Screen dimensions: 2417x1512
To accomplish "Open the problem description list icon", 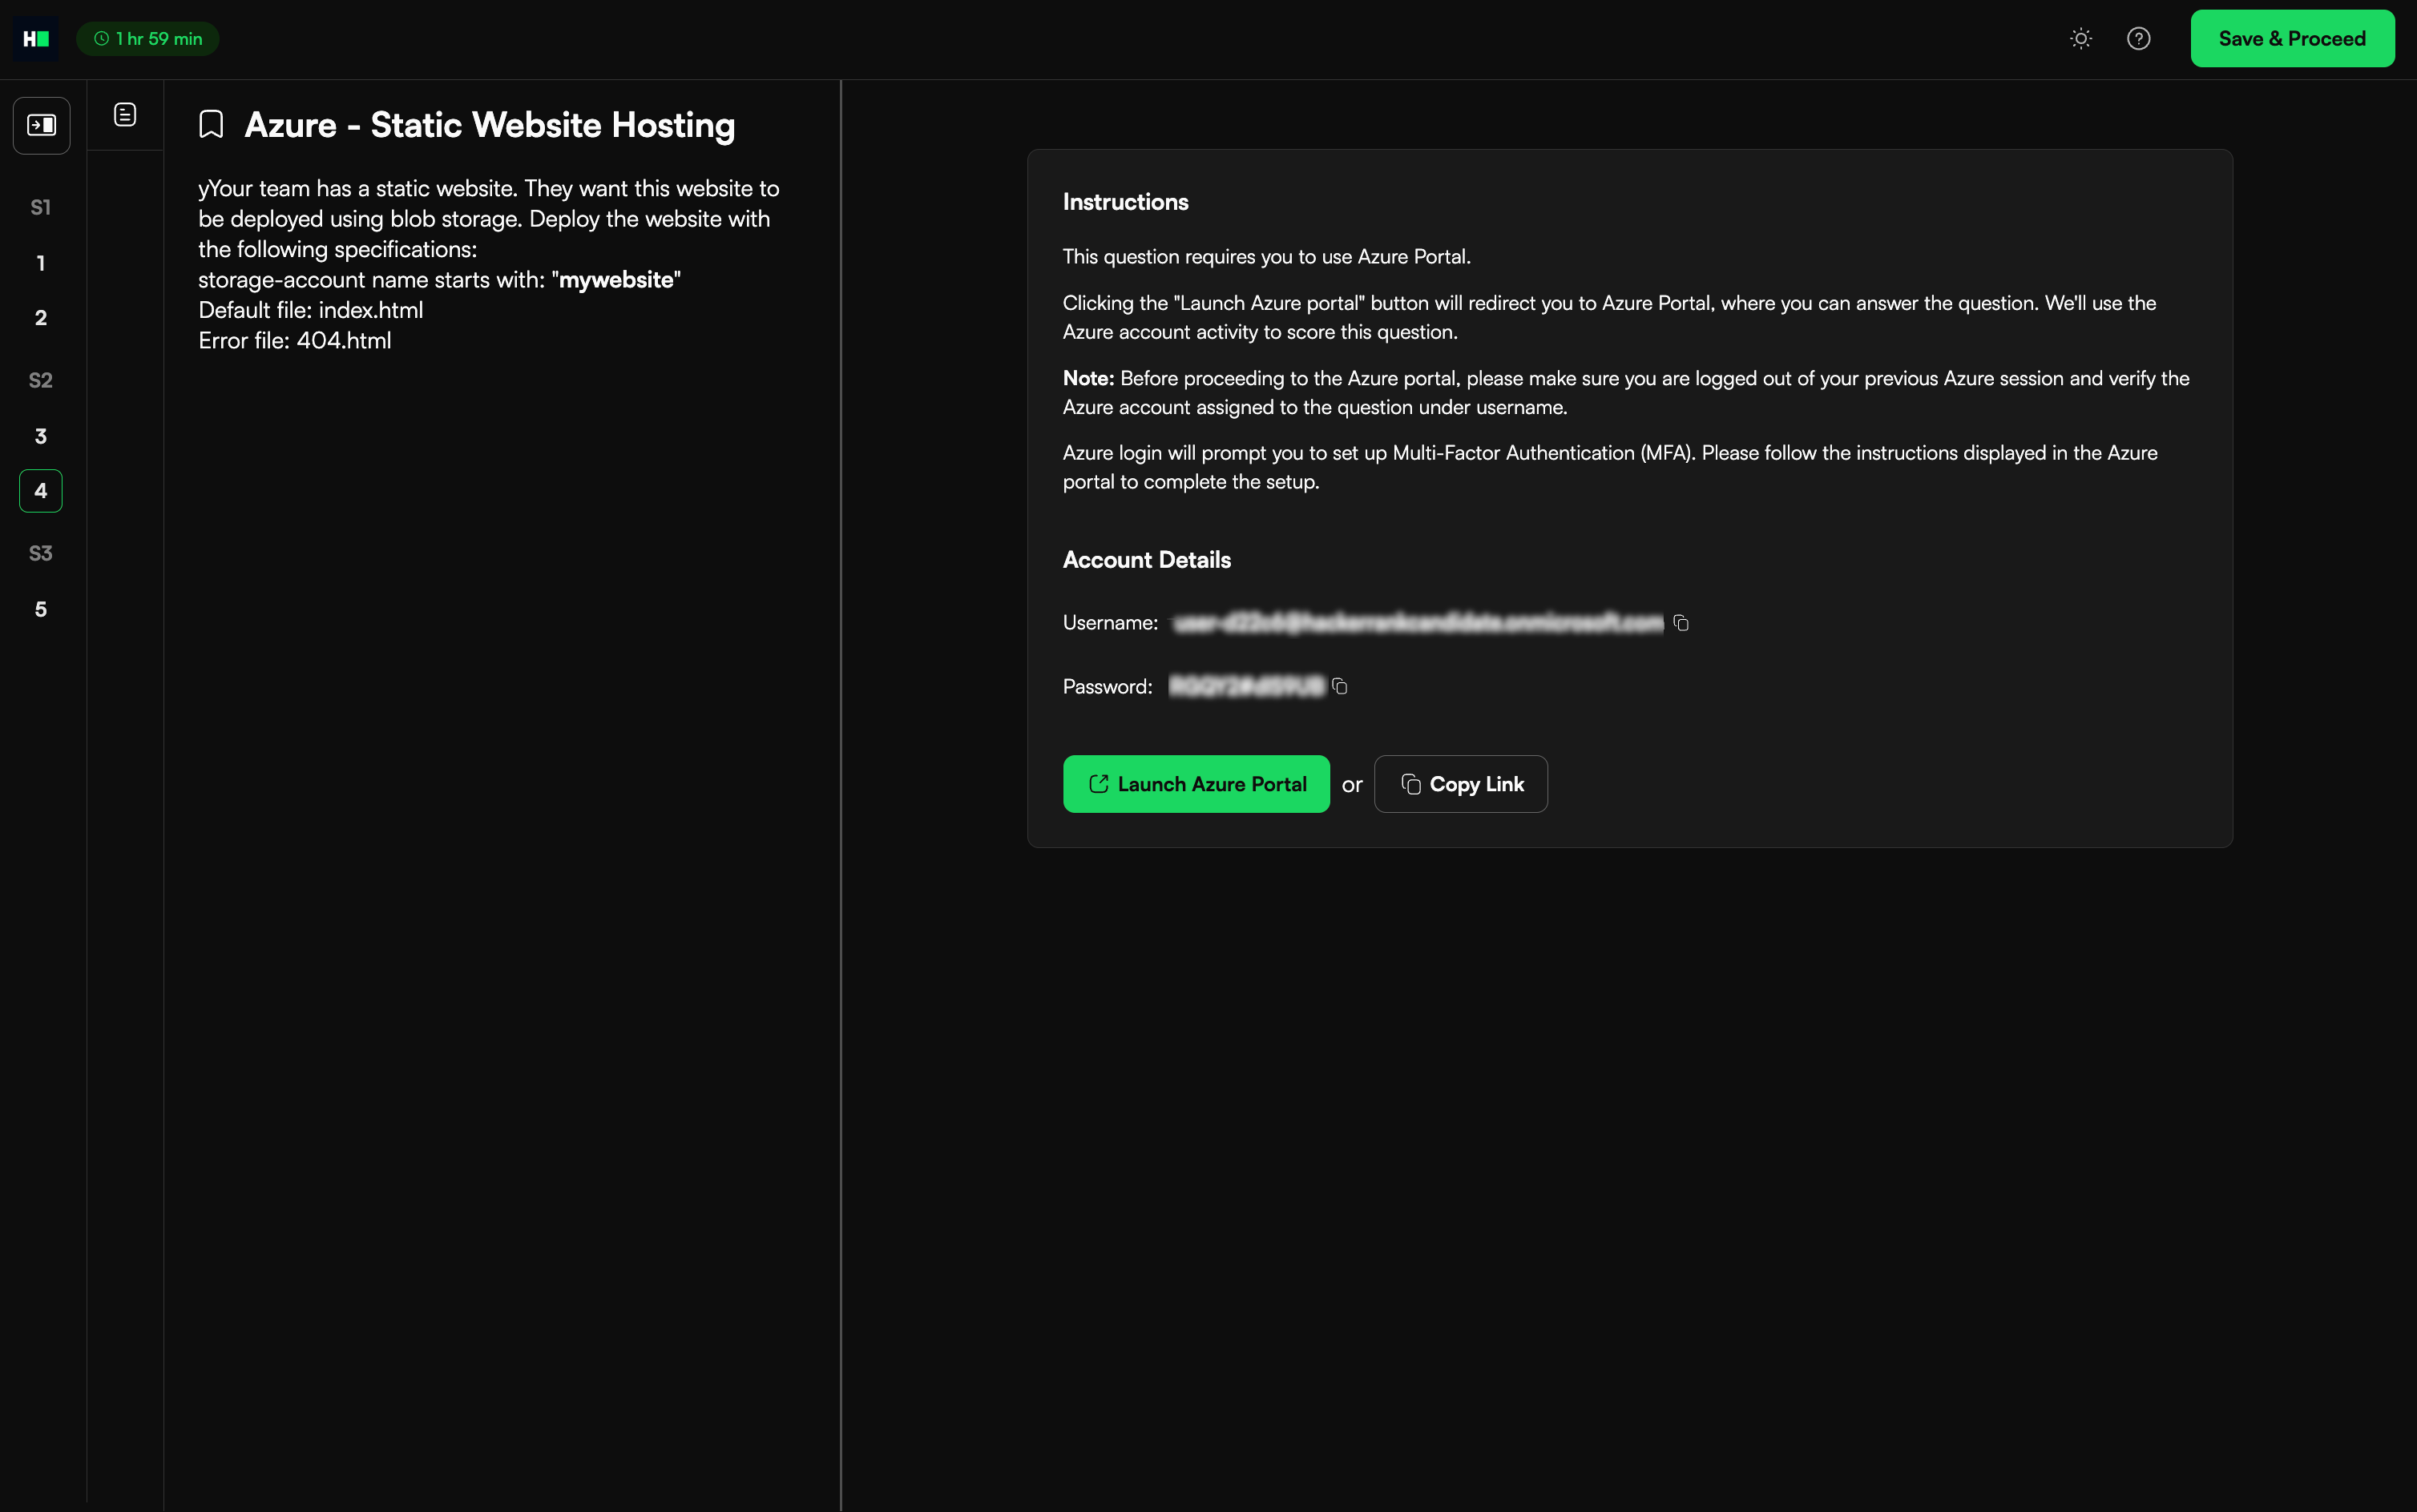I will pyautogui.click(x=125, y=115).
